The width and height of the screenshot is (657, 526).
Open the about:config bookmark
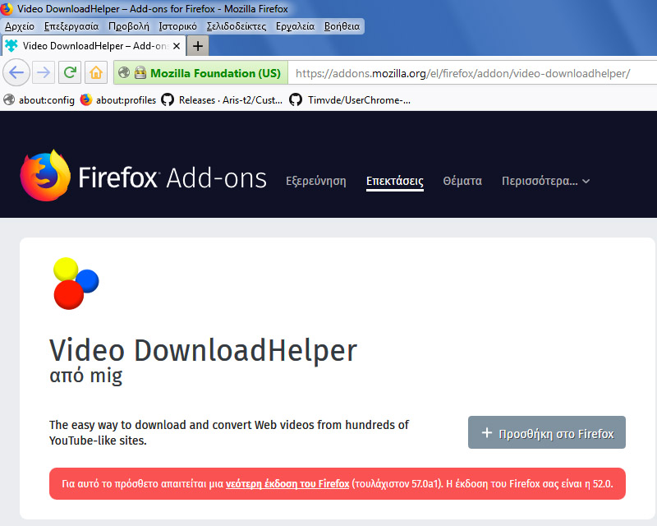(x=39, y=99)
